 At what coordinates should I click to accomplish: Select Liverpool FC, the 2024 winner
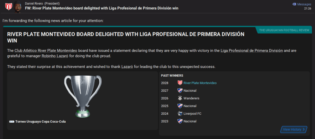(x=193, y=114)
